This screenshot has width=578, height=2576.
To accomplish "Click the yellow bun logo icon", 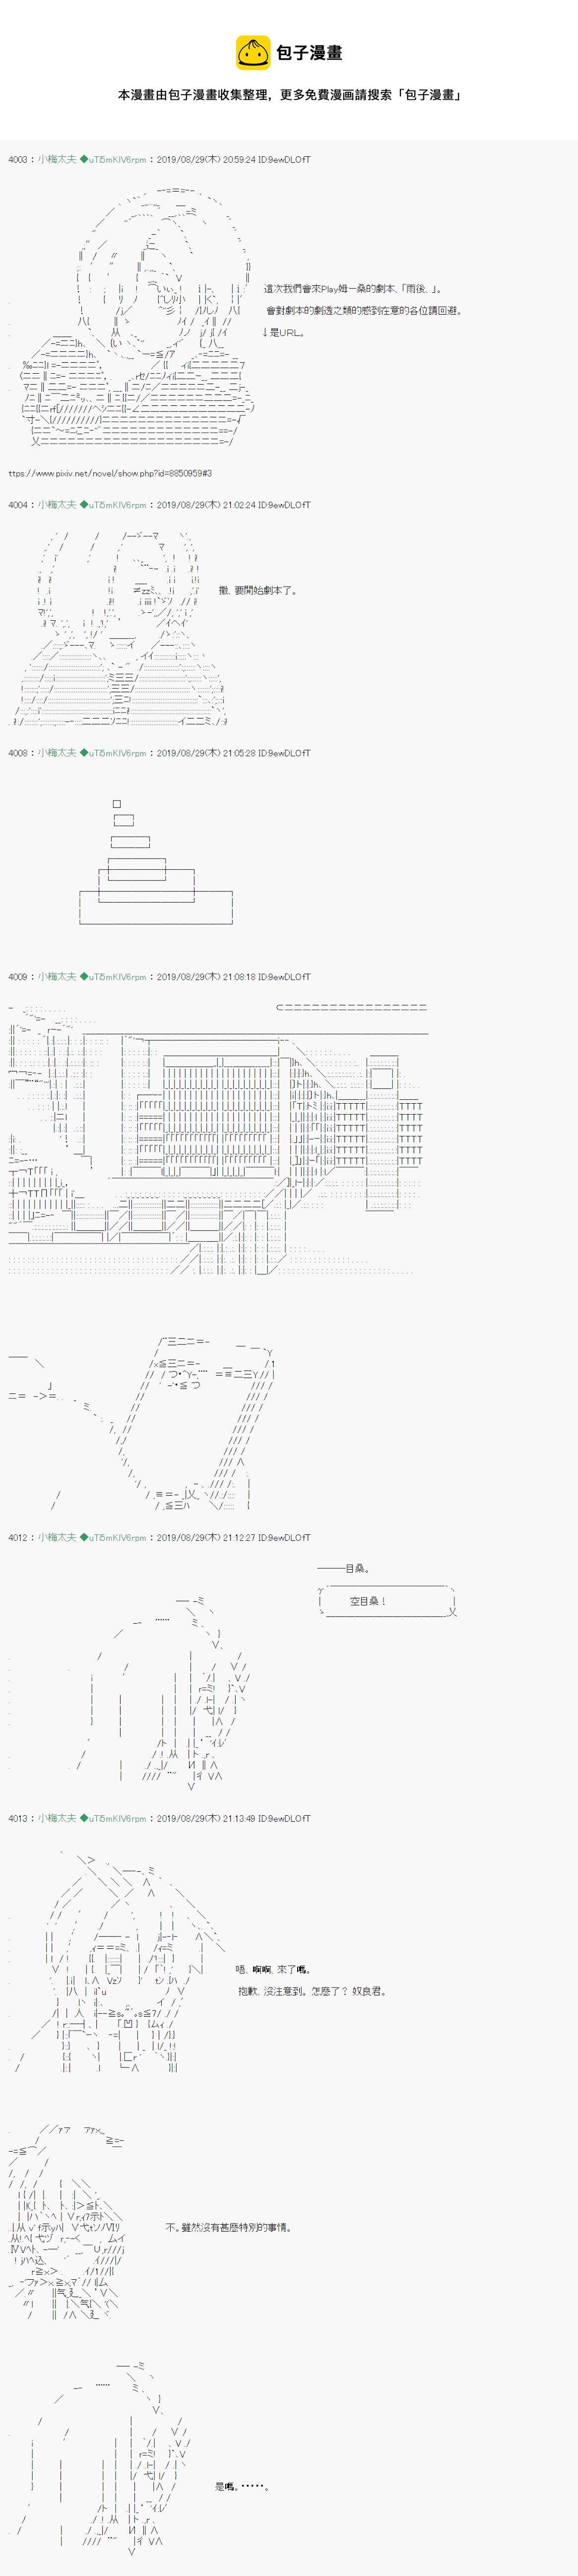I will click(252, 53).
